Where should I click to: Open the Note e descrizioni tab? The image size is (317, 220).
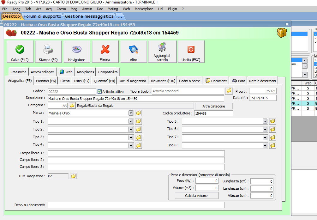coord(262,81)
